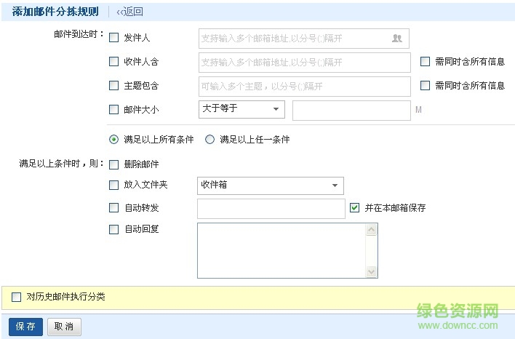The width and height of the screenshot is (515, 339).
Task: Choose 满足以上任一条件 radio option
Action: (209, 140)
